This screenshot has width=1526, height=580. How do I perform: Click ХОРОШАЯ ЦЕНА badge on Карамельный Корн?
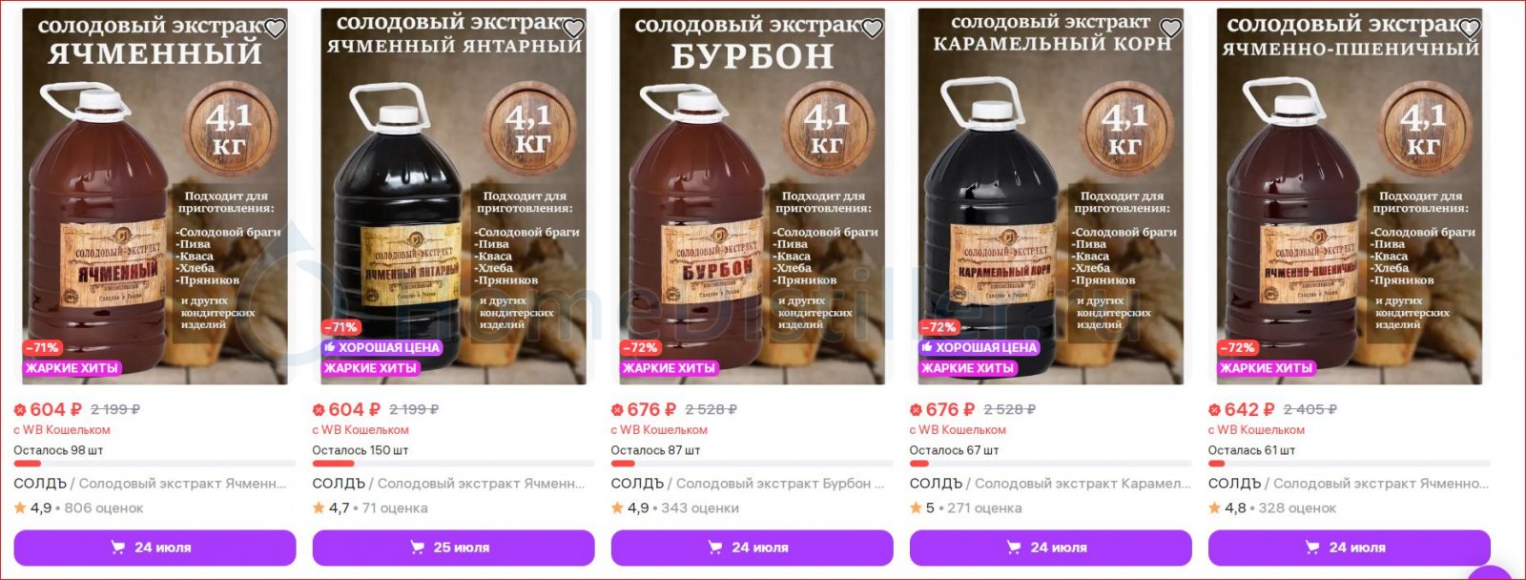(x=980, y=347)
